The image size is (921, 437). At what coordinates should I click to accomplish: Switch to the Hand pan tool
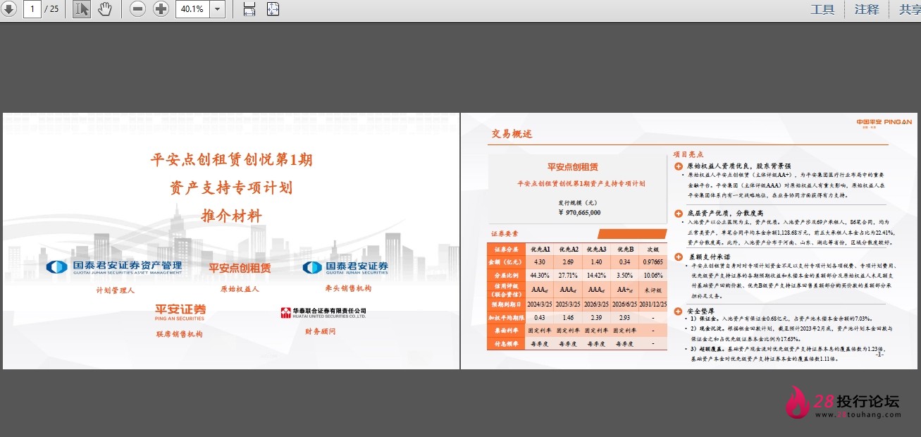[104, 9]
